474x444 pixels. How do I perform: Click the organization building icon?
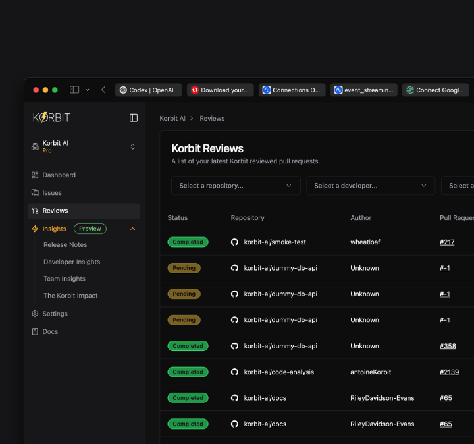click(35, 147)
